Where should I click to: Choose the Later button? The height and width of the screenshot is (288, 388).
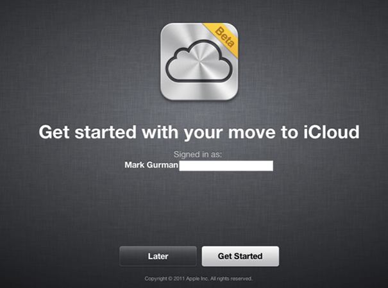coord(158,256)
